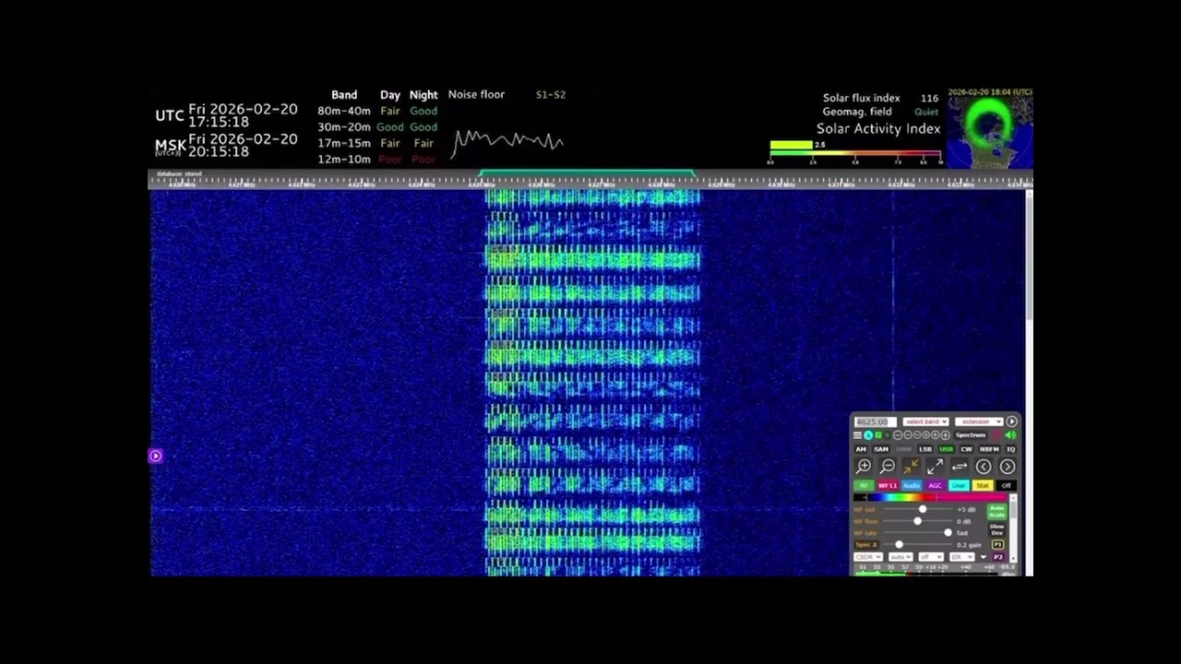Select AM demodulation mode
Image resolution: width=1181 pixels, height=664 pixels.
point(861,449)
